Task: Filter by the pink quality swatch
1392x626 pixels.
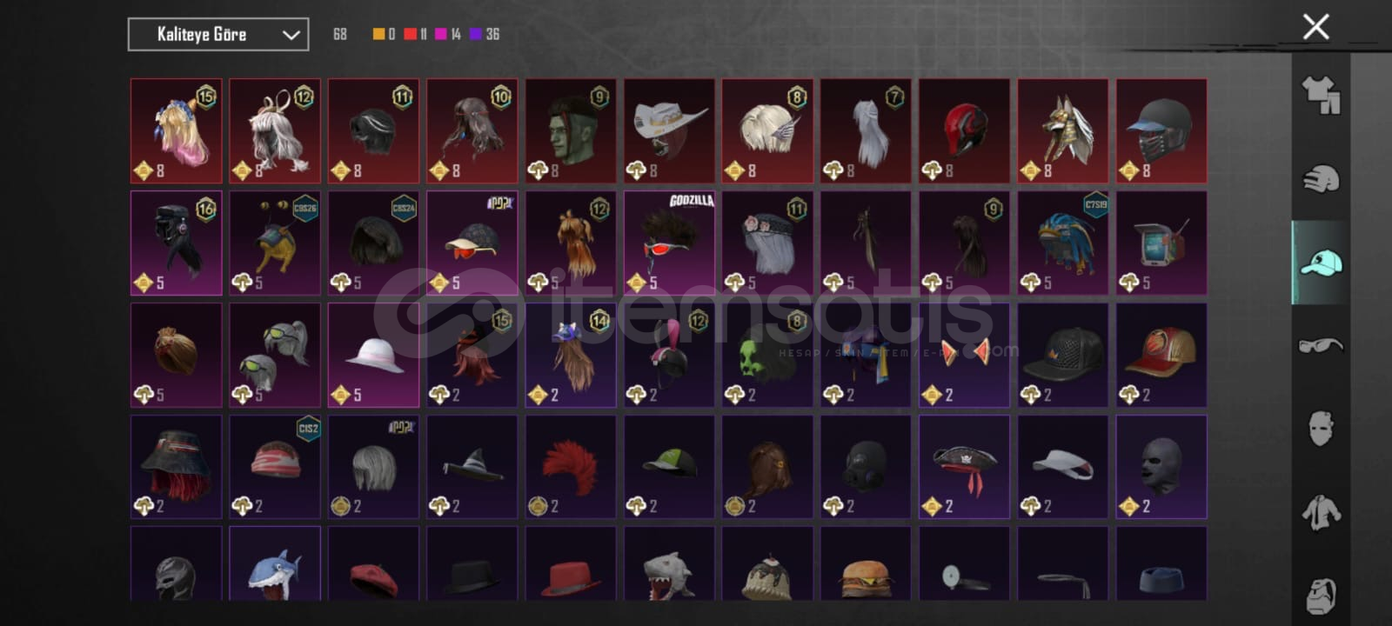Action: pos(441,34)
